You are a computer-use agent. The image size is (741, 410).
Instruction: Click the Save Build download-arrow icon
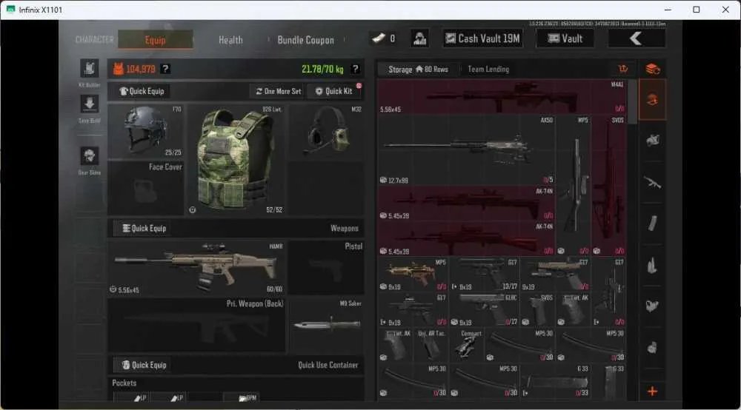coord(90,104)
